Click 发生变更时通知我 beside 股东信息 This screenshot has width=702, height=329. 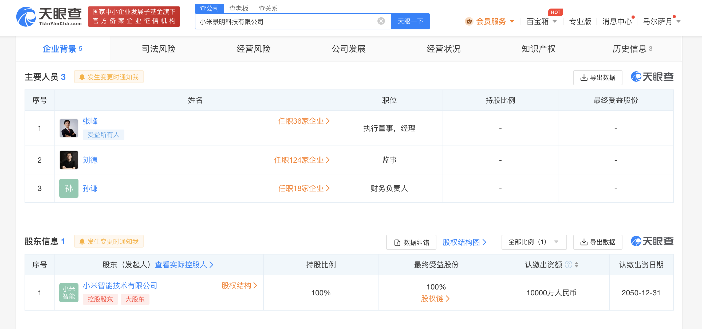pyautogui.click(x=109, y=241)
